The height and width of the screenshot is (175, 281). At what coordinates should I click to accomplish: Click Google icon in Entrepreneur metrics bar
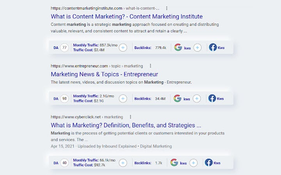[x=178, y=98]
